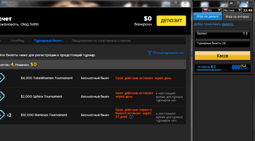Click the $0 банкролл amount
Screen dimensions: 255x141
coord(148,19)
